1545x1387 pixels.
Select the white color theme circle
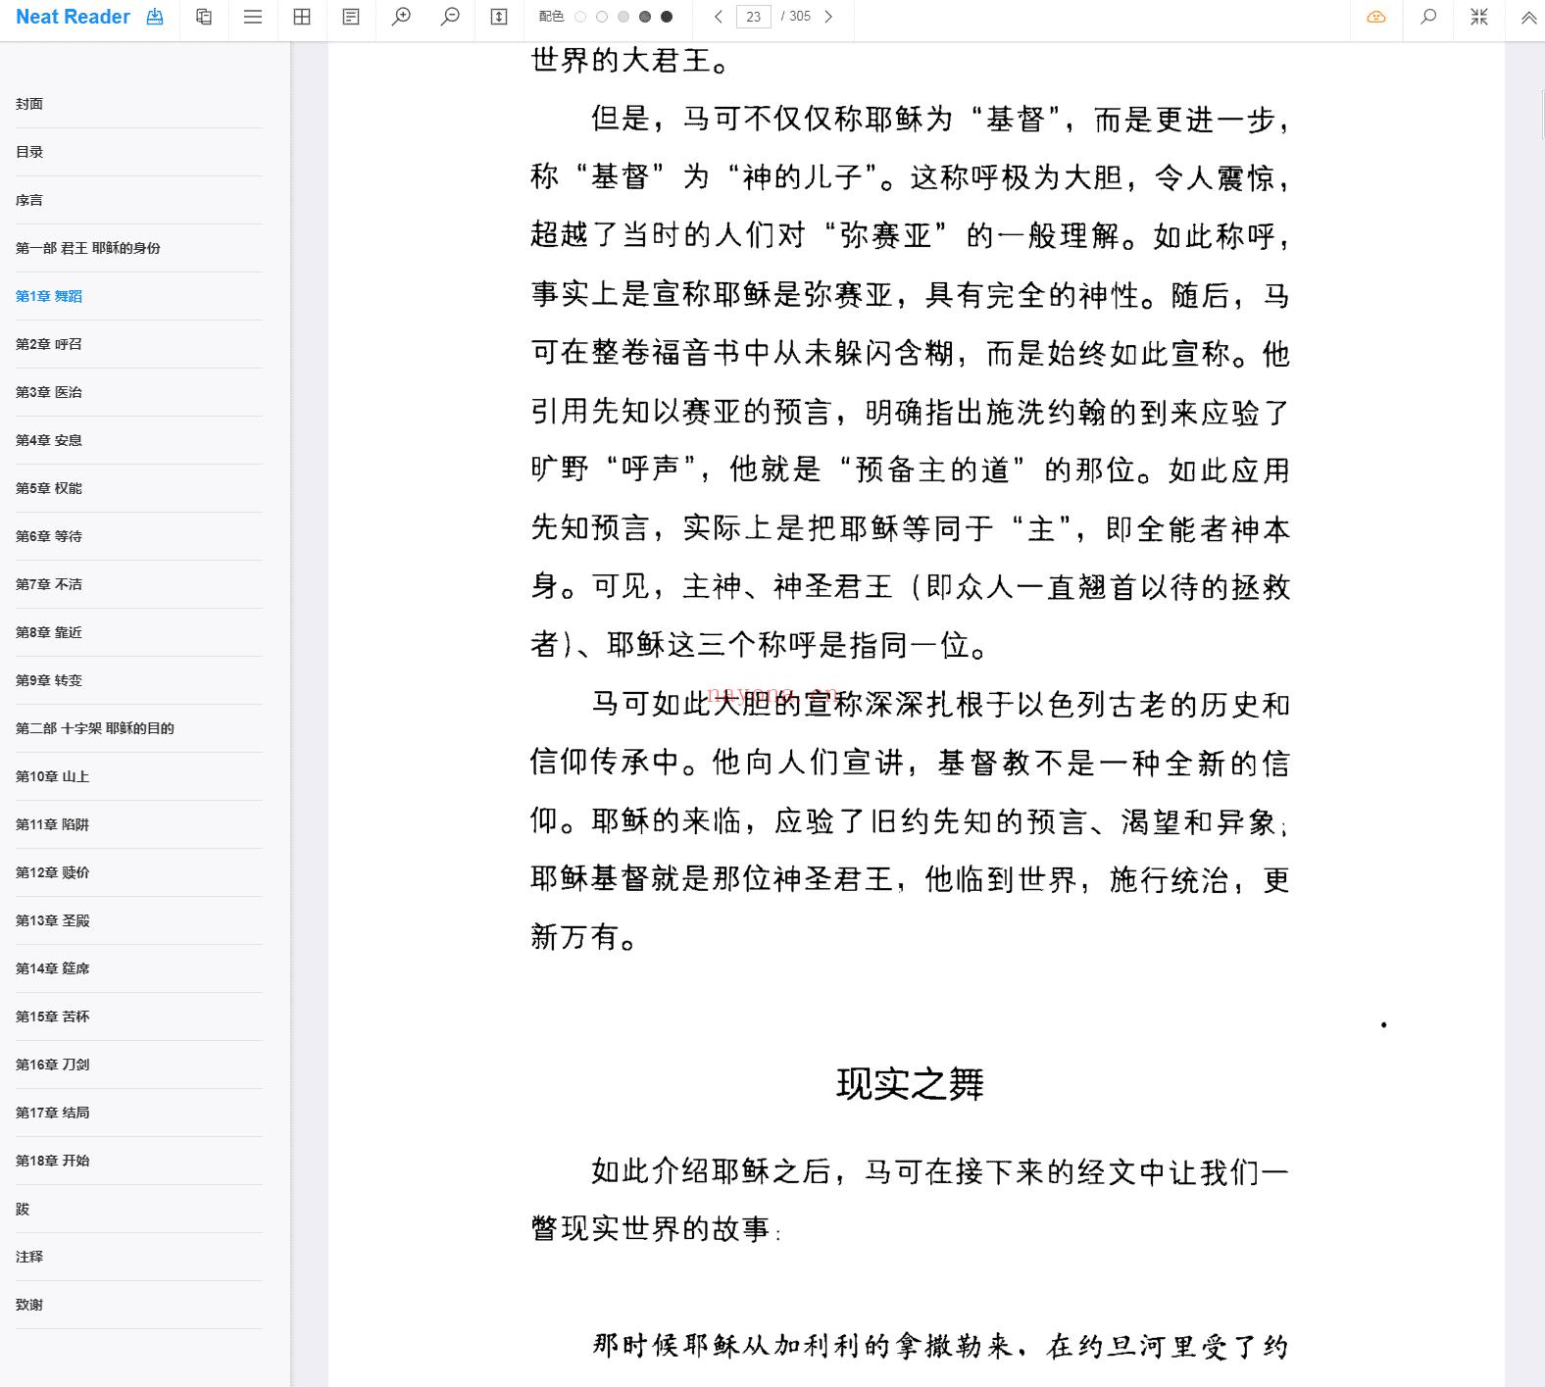pyautogui.click(x=580, y=17)
